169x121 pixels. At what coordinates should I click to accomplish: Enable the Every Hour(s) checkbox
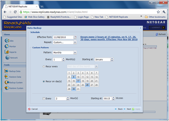[x=44, y=98]
